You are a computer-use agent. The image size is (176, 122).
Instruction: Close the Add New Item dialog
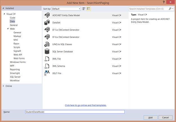(170, 2)
